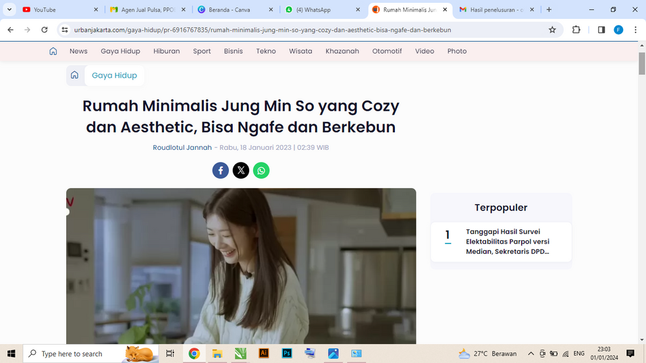Open the Chrome extensions puzzle icon
646x363 pixels.
pos(576,30)
